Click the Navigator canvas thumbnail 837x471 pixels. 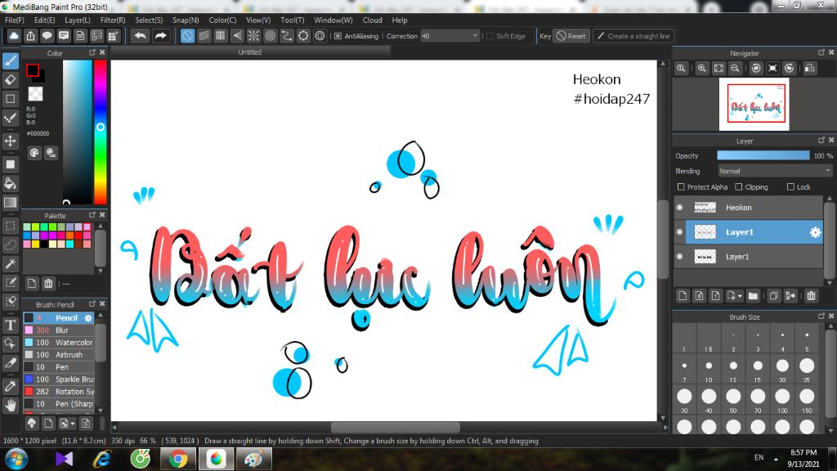point(754,104)
